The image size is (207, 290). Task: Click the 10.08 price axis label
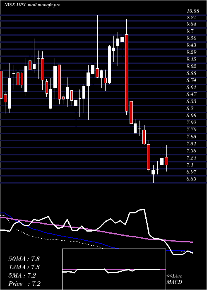[193, 11]
